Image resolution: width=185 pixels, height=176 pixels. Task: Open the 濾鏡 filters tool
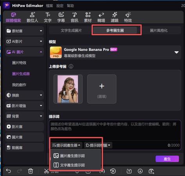point(115,18)
